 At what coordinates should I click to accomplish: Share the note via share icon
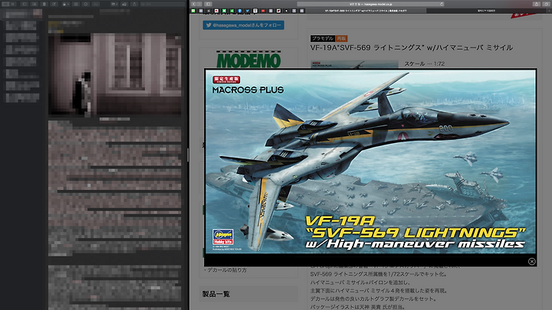[x=134, y=4]
